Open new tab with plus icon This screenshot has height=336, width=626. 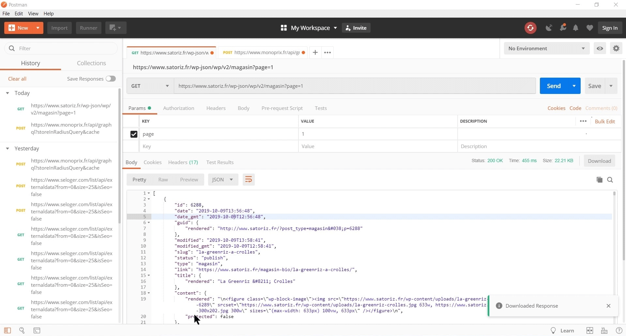click(315, 53)
